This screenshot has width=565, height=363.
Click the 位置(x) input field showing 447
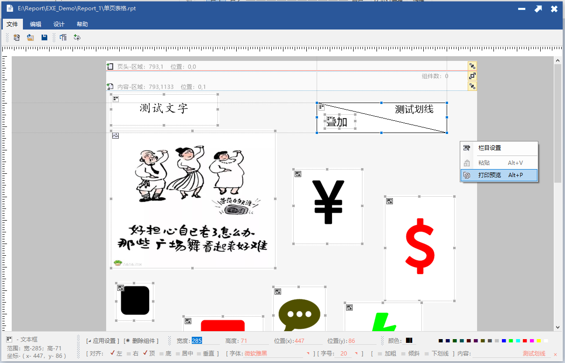click(308, 341)
